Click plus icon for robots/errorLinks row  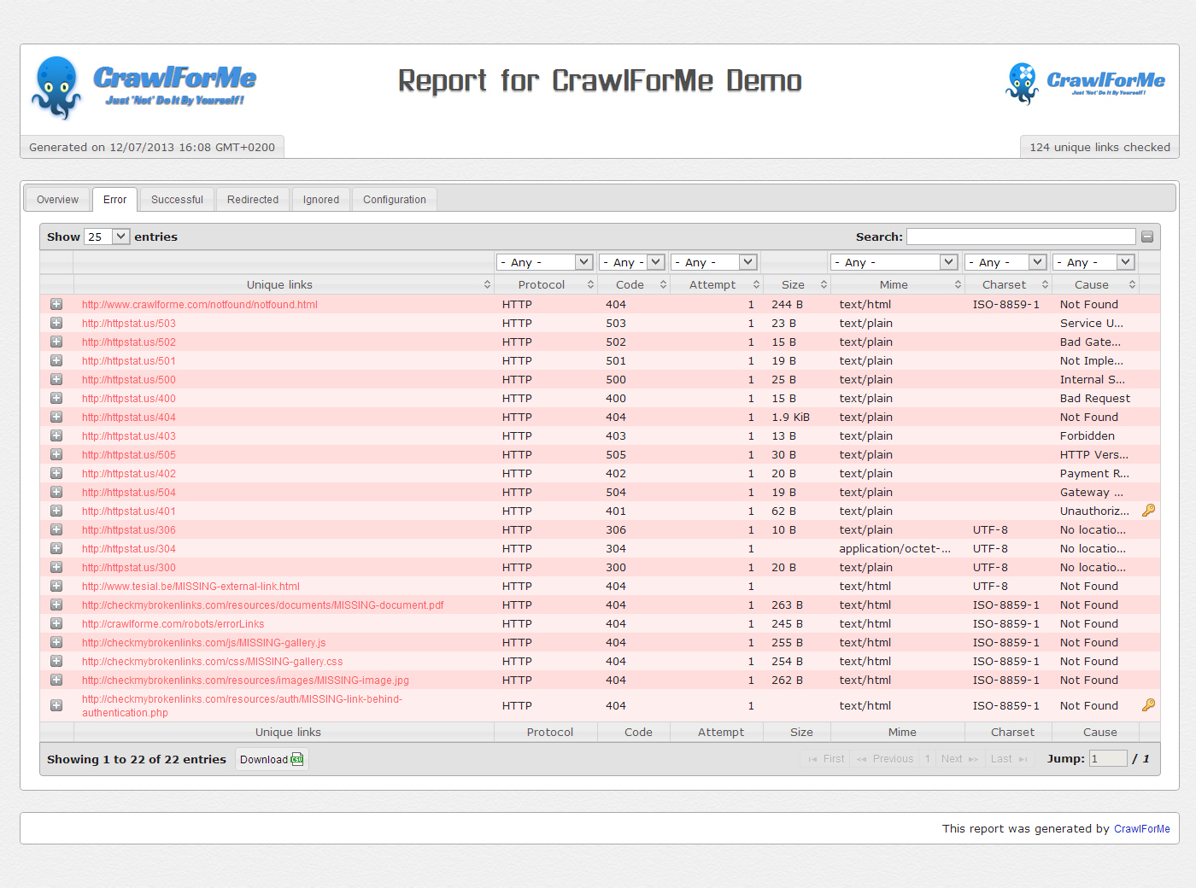(x=56, y=624)
